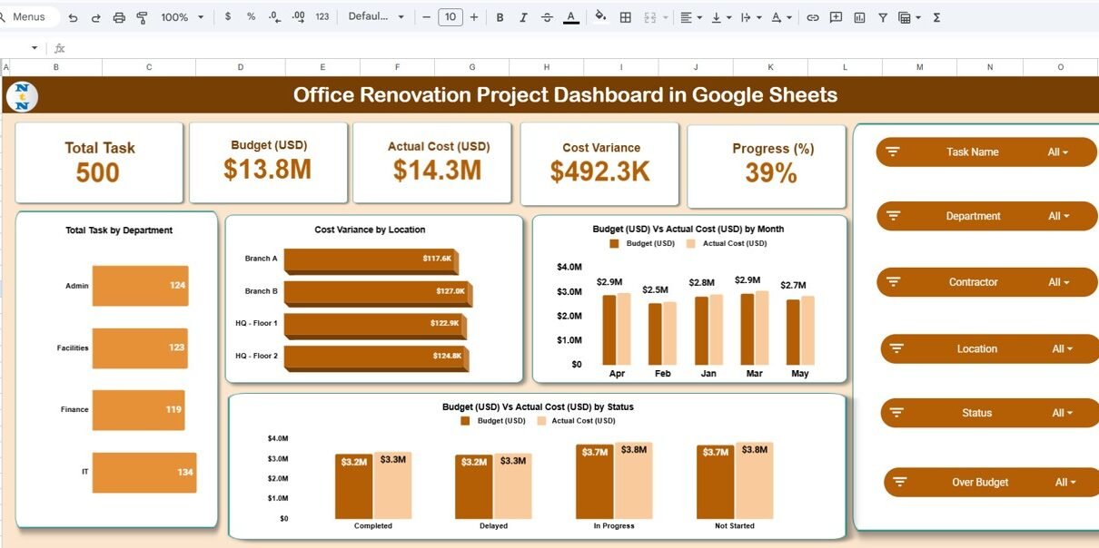
Task: Open the font family dropdown
Action: [x=376, y=17]
